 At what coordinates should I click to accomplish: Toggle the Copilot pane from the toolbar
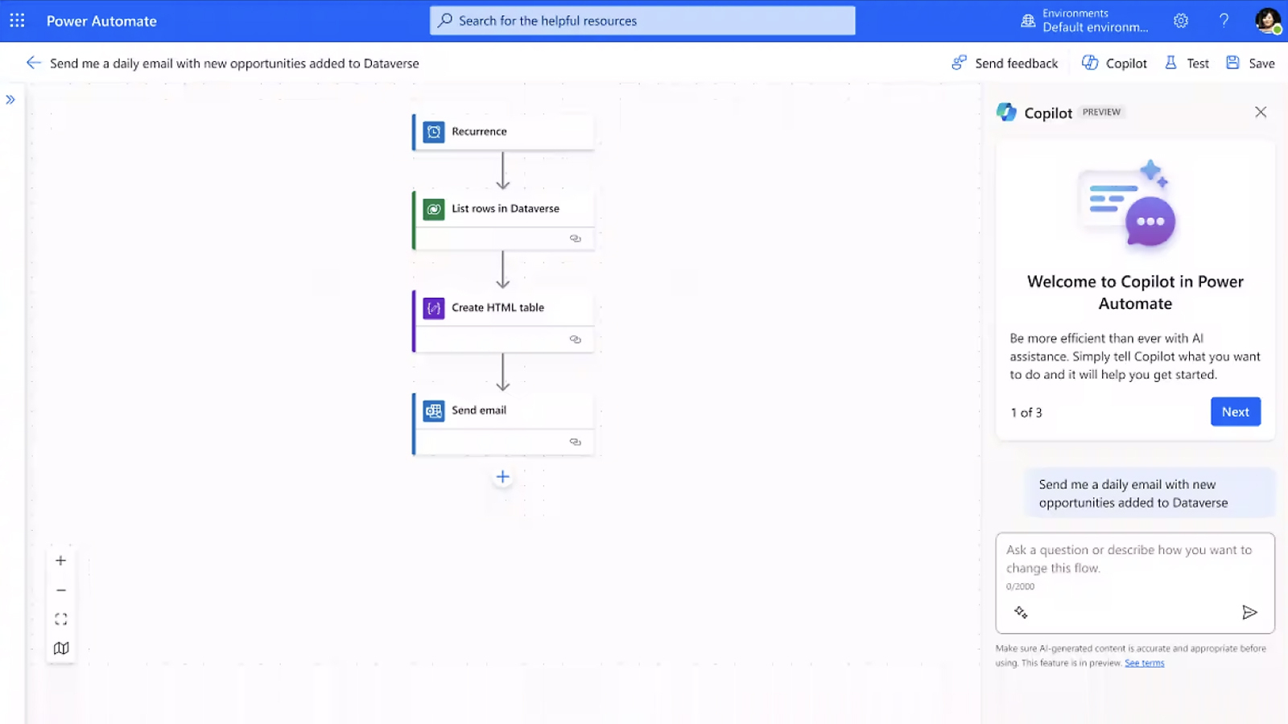1114,64
